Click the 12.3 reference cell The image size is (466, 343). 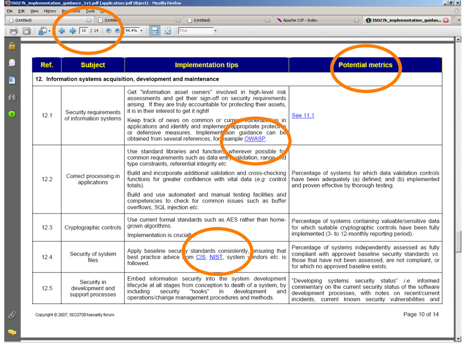47,228
